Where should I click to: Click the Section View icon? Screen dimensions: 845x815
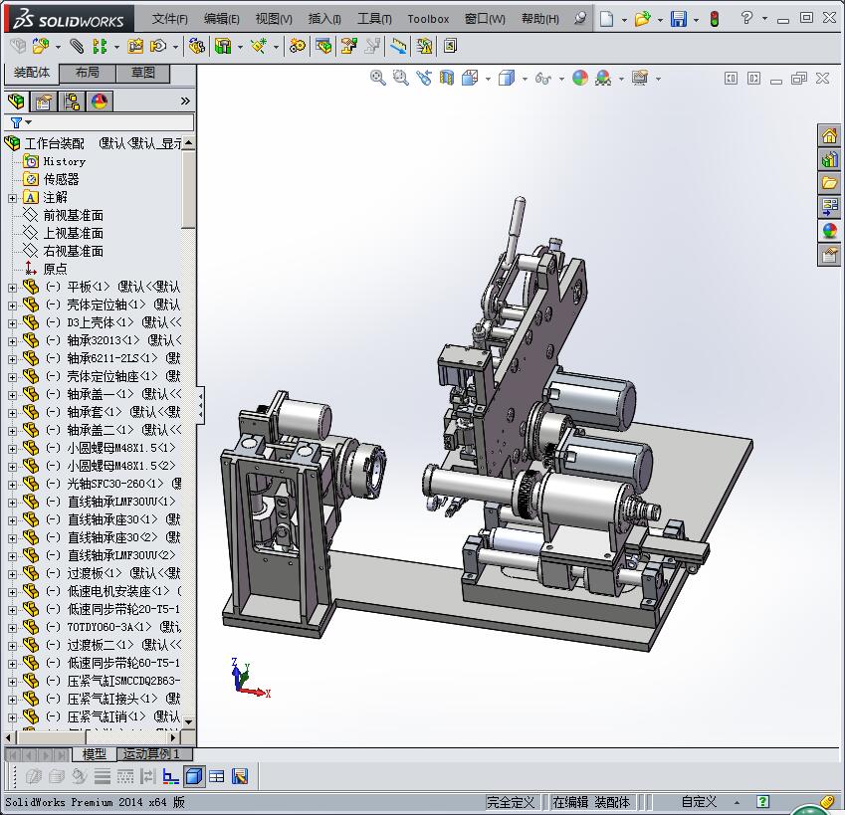click(x=447, y=78)
